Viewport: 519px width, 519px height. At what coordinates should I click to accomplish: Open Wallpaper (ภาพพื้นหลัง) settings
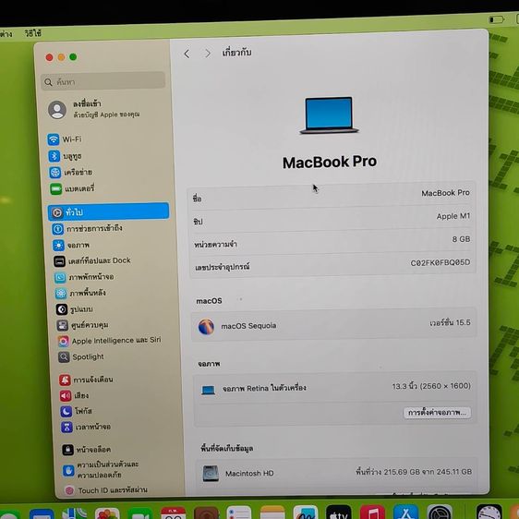(x=80, y=293)
